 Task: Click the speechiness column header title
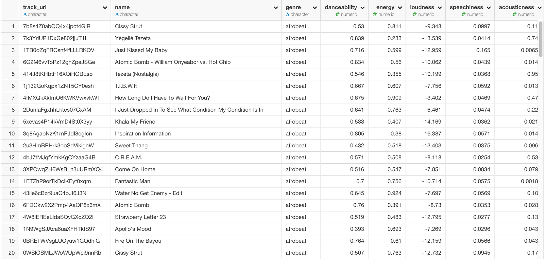tap(466, 7)
